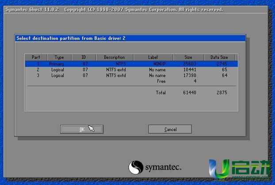Click the 18441 size value
Viewport: 275px width, 185px height.
190,69
